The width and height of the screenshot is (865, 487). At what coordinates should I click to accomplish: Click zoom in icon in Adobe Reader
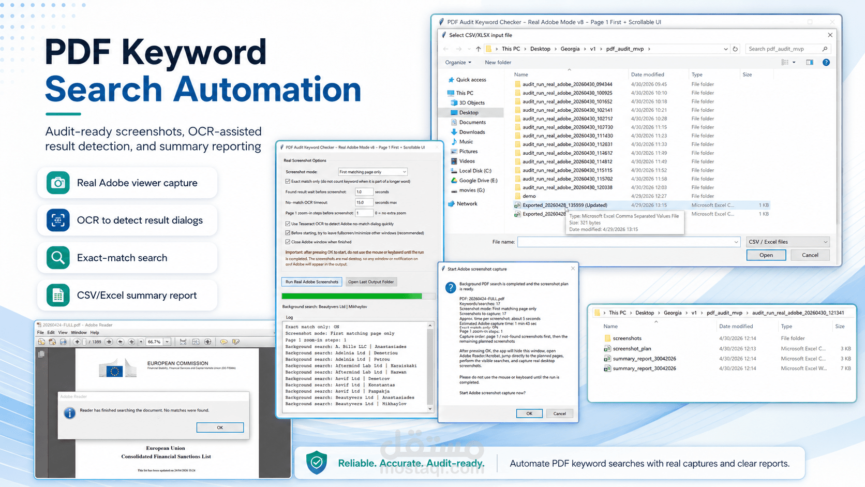coord(131,342)
